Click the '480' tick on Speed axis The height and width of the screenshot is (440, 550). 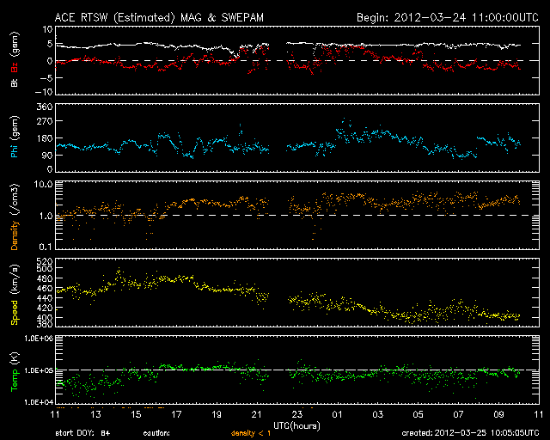coord(45,278)
